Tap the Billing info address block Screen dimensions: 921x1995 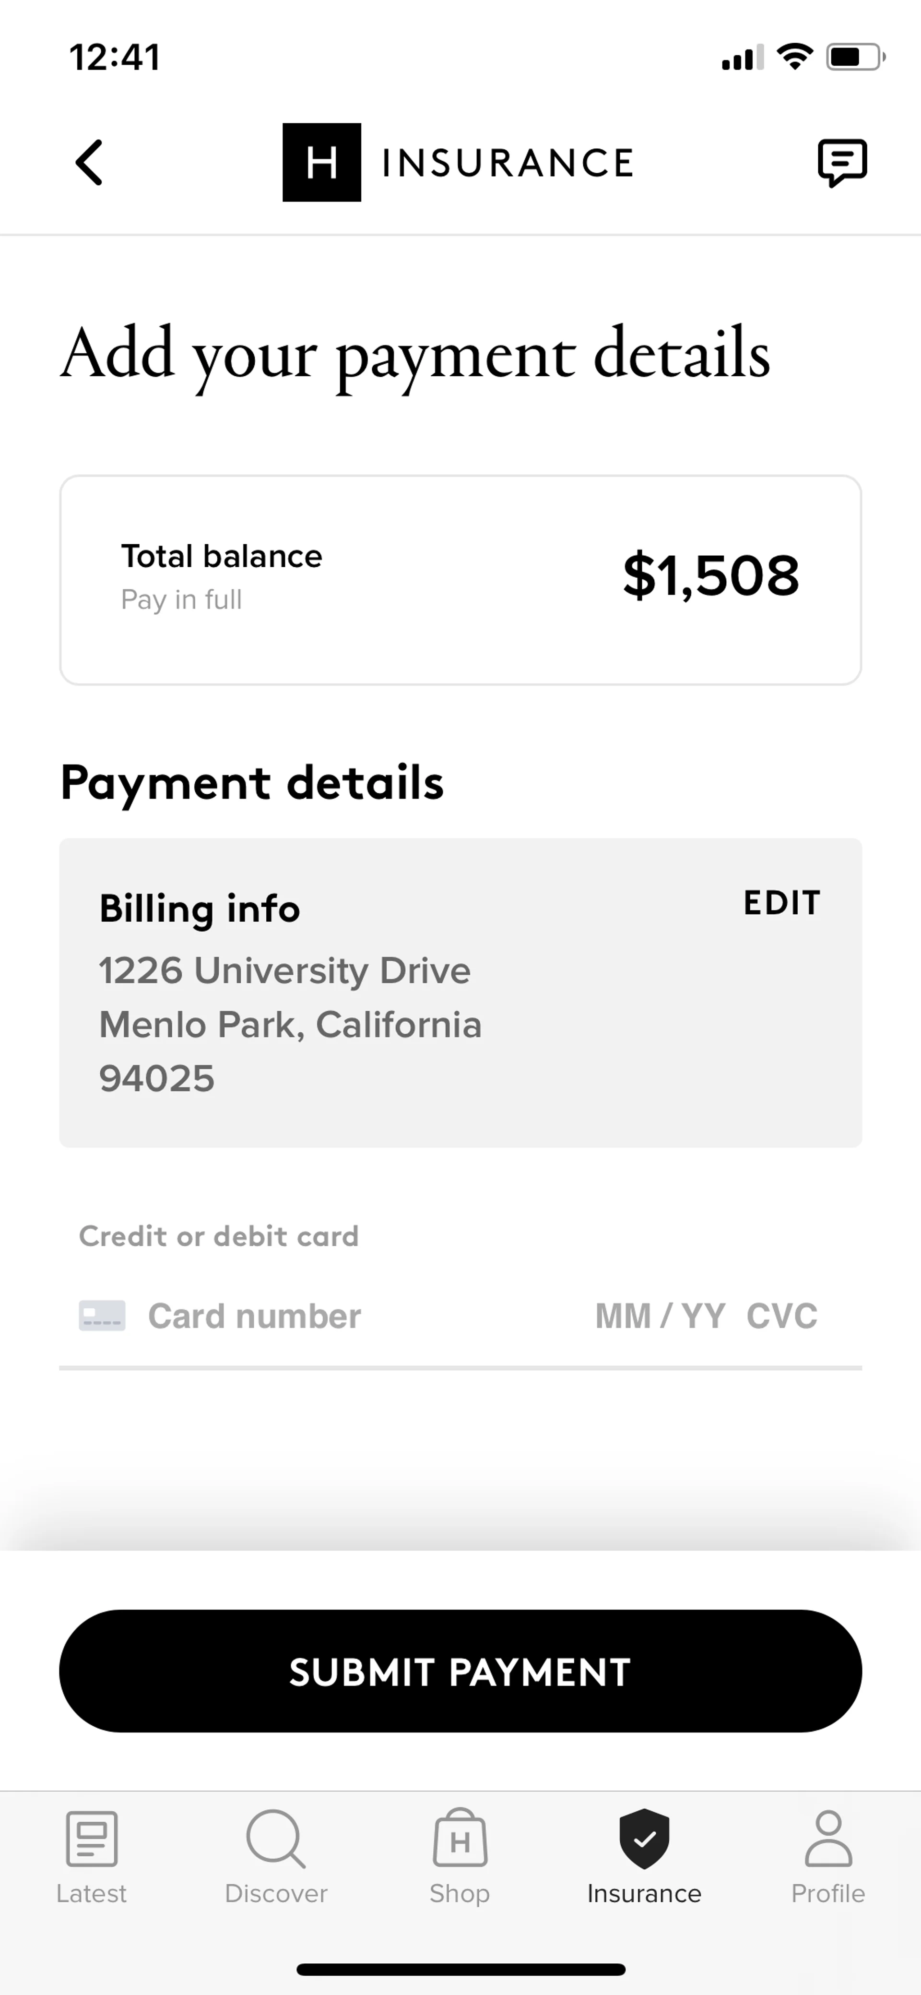point(290,1024)
